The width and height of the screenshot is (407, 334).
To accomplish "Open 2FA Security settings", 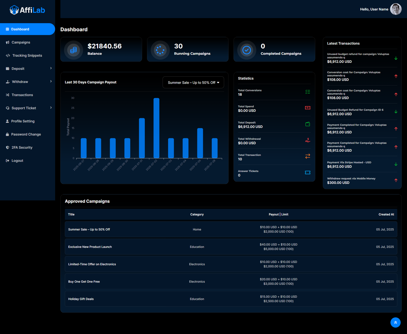I will (22, 148).
